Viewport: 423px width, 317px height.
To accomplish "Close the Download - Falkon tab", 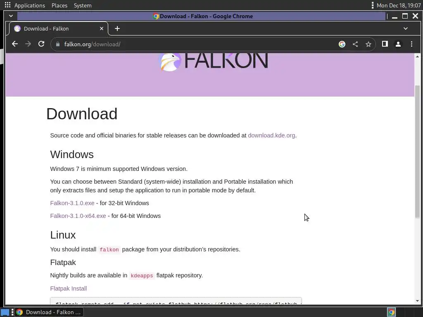I will click(102, 28).
